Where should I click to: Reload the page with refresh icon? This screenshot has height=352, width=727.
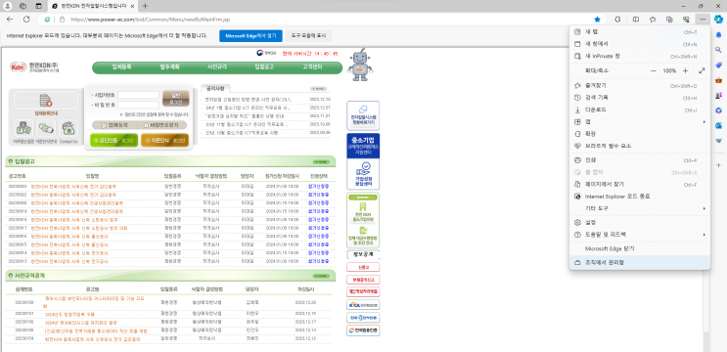click(x=26, y=20)
